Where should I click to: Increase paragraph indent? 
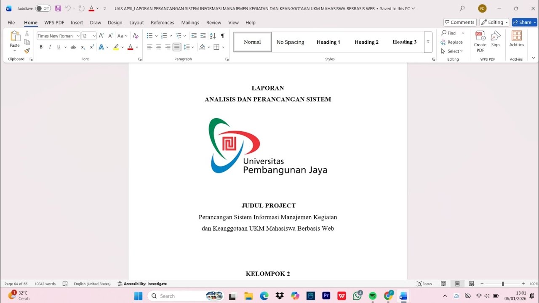point(203,36)
